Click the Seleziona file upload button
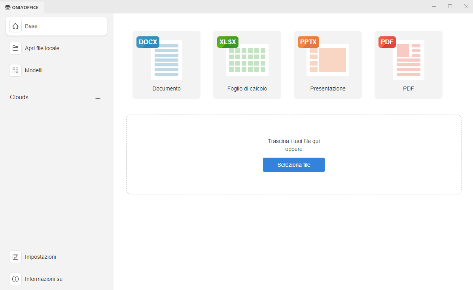473x290 pixels. pos(293,165)
